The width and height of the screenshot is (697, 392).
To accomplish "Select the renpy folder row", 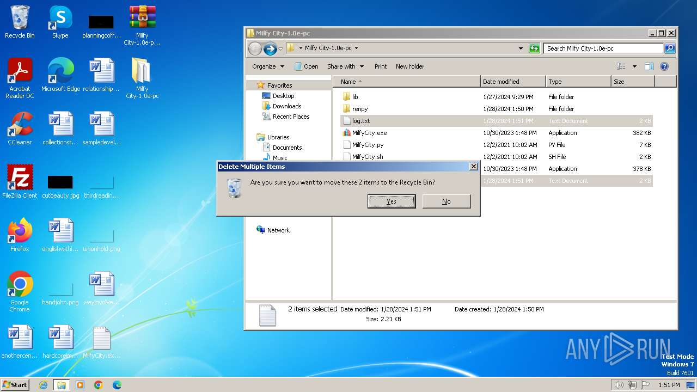I will click(x=496, y=109).
